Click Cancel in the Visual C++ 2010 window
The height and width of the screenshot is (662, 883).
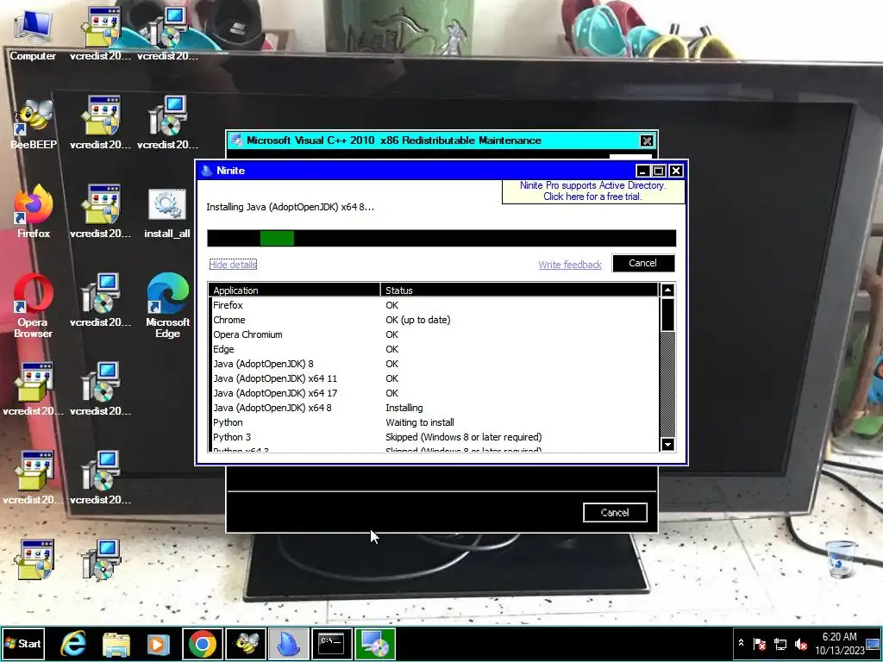pyautogui.click(x=615, y=512)
